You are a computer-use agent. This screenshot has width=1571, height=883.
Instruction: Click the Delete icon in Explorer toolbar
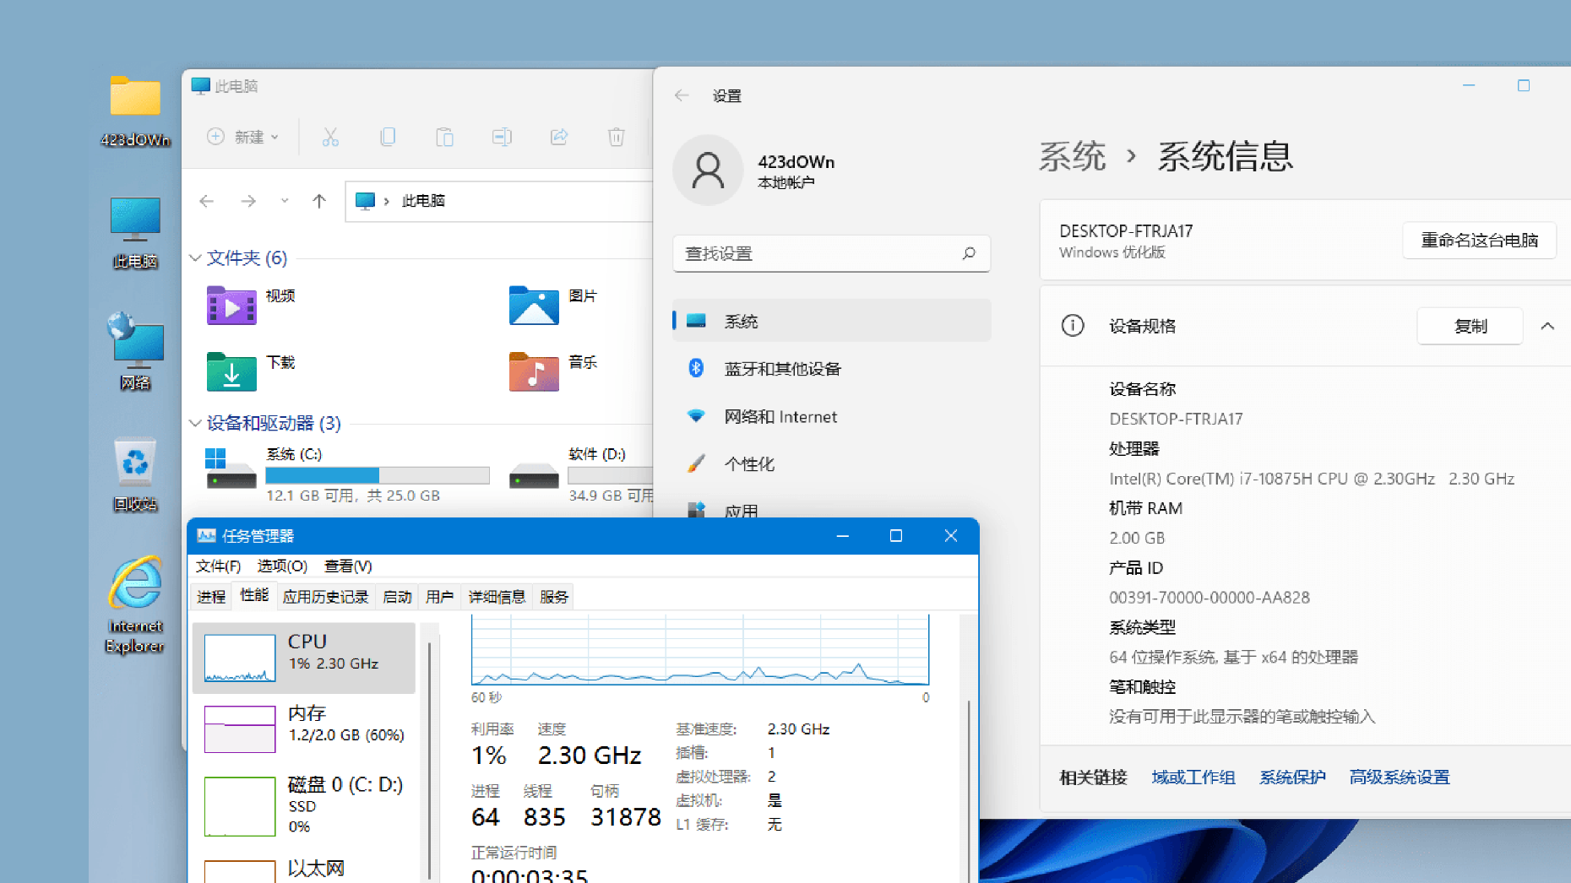[616, 136]
